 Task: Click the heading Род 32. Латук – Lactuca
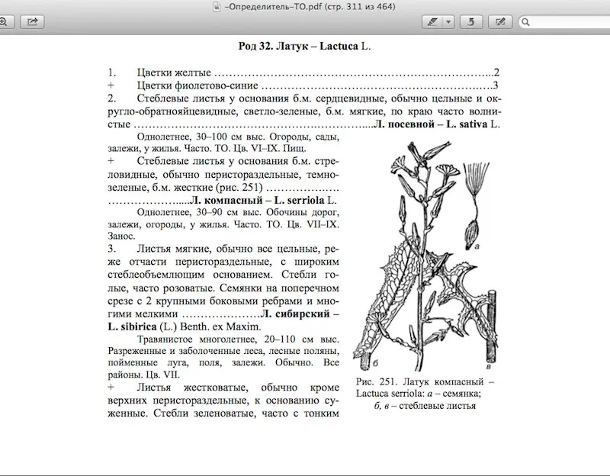pos(304,47)
